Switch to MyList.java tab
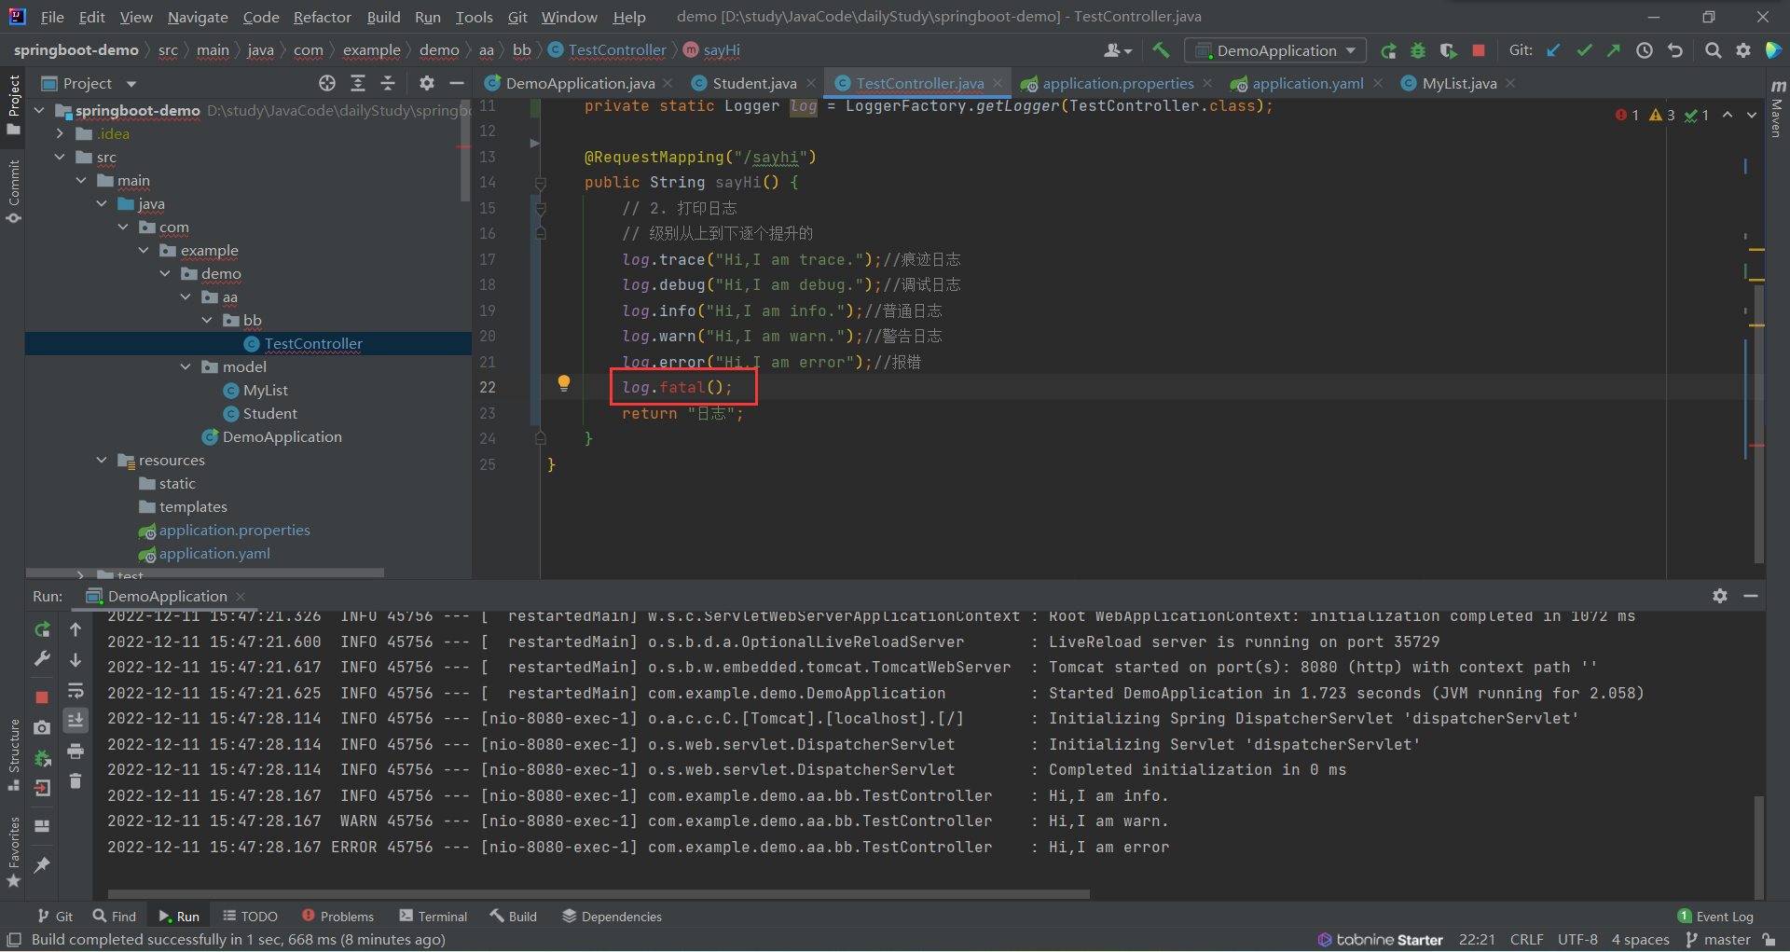 tap(1459, 83)
